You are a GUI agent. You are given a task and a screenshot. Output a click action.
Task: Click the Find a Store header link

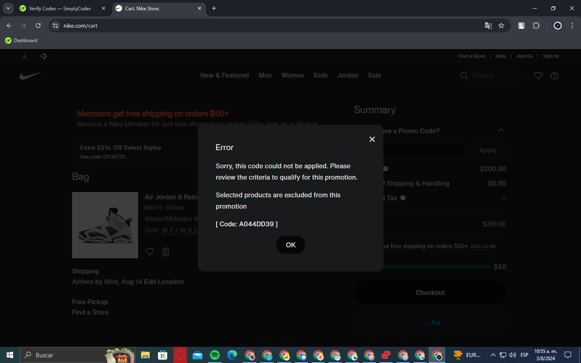471,56
